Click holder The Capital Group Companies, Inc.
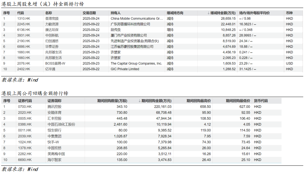The width and height of the screenshot is (305, 174). (x=136, y=63)
